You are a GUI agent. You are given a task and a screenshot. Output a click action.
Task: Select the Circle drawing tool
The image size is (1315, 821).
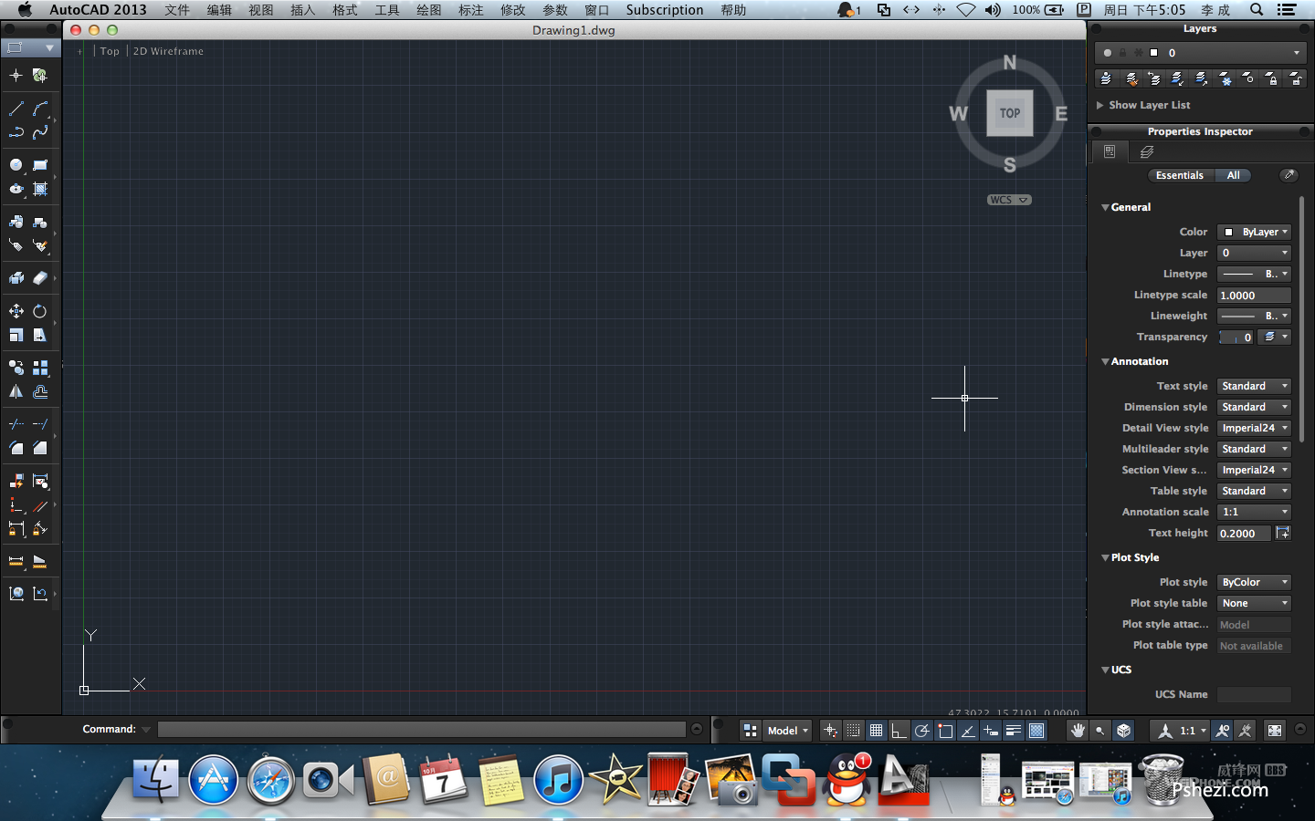point(15,165)
